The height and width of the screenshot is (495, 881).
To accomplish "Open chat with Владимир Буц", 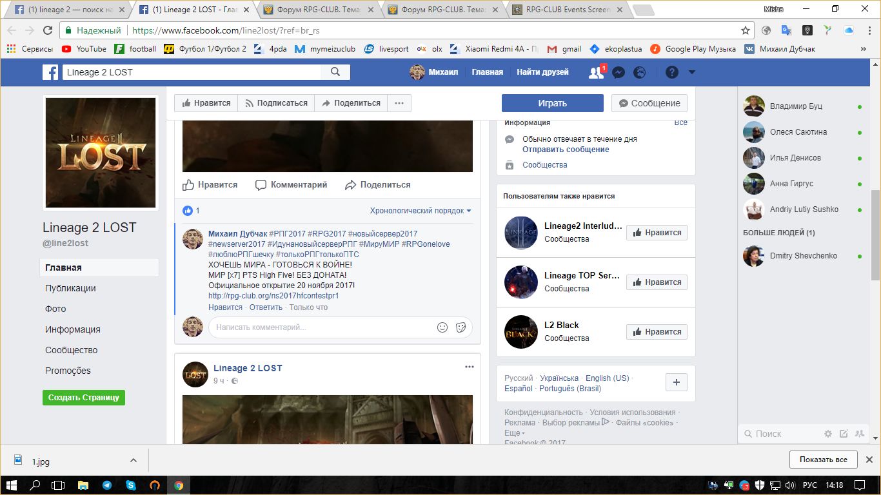I will tap(803, 106).
